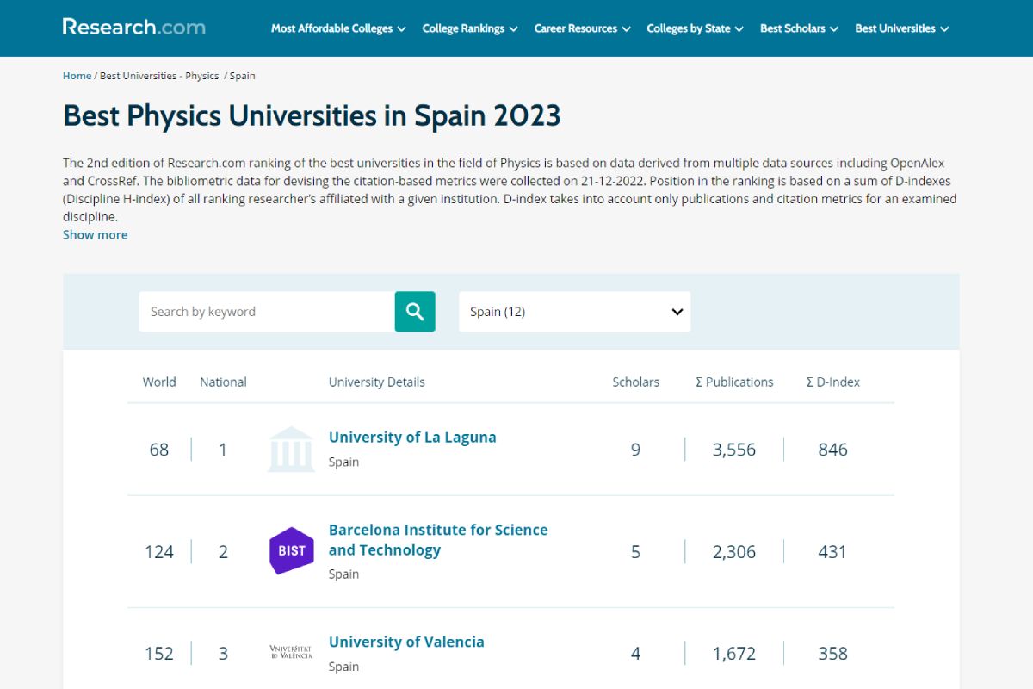Open the Spain (12) country dropdown
The image size is (1033, 689).
[x=574, y=312]
